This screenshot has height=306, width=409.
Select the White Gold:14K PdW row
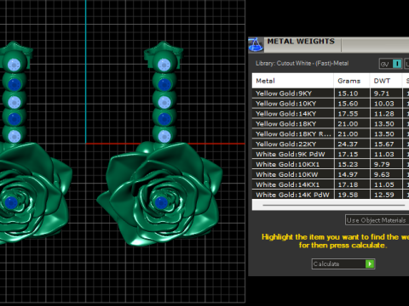pos(331,195)
